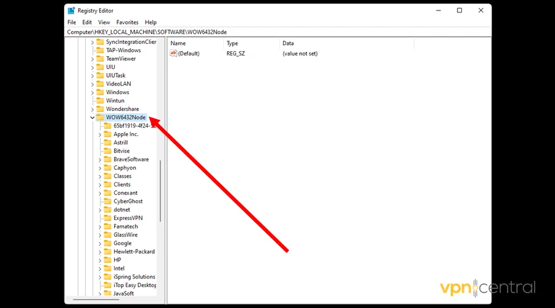Expand the BraveSoftware key
The height and width of the screenshot is (308, 555).
click(x=100, y=160)
